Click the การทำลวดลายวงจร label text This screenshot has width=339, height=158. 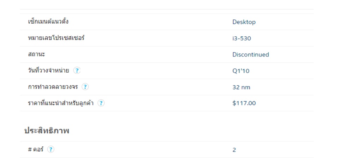(53, 87)
